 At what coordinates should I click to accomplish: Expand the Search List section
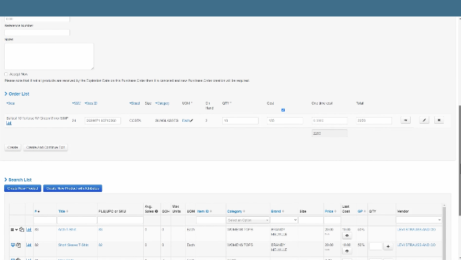tap(18, 180)
